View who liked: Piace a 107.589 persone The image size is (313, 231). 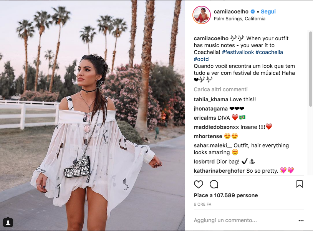point(226,195)
